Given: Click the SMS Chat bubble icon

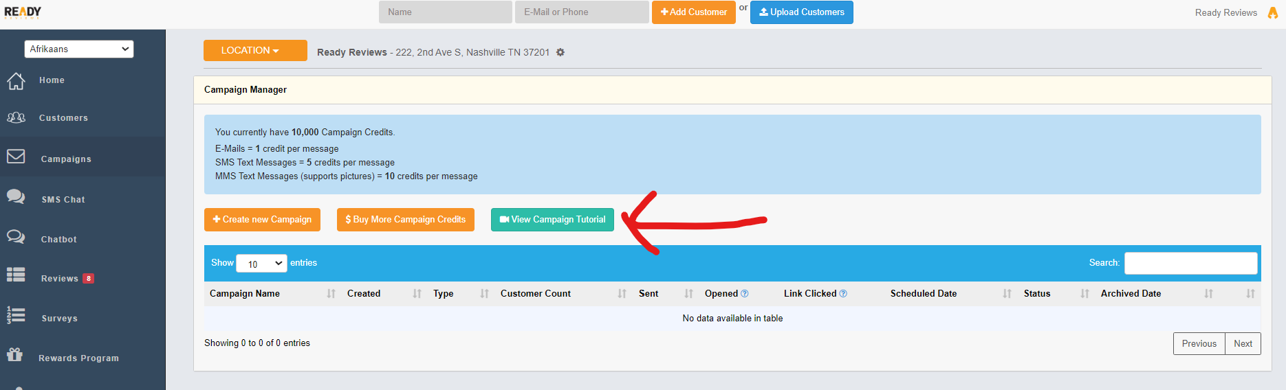Looking at the screenshot, I should [16, 197].
